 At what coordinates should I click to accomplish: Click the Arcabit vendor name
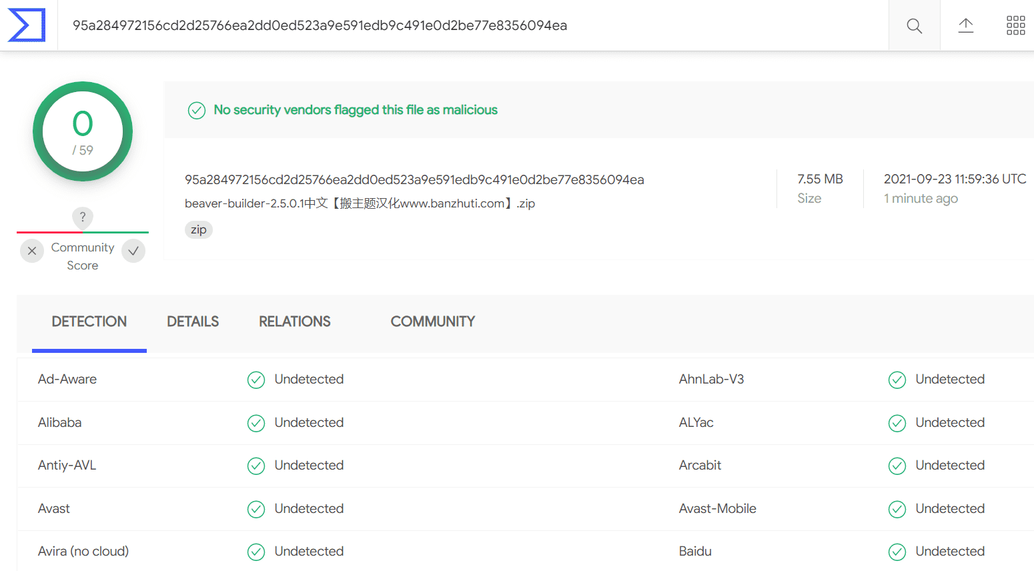(700, 465)
